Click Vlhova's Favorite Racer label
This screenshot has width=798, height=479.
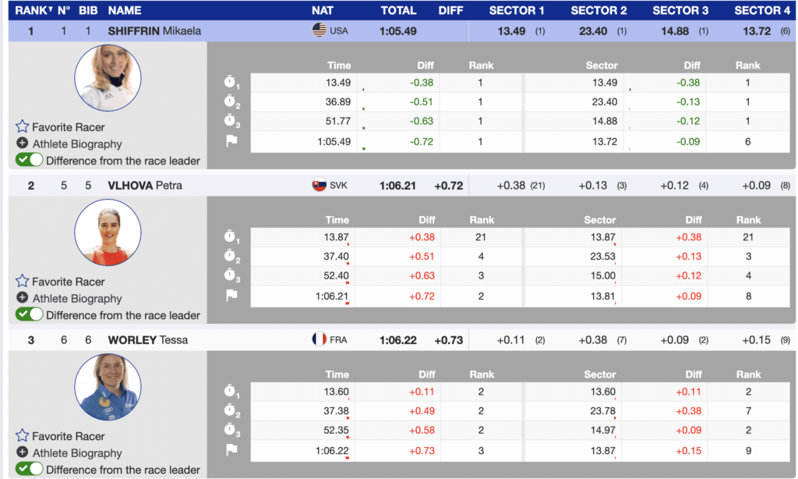69,281
